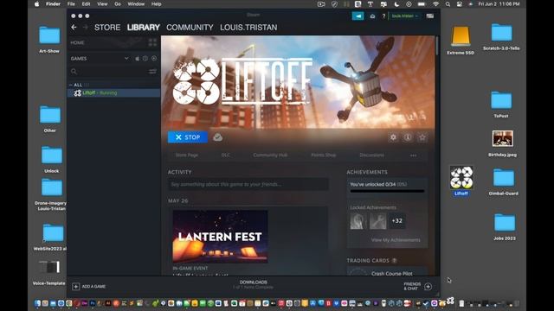Click the second locked achievement icon

pyautogui.click(x=377, y=221)
